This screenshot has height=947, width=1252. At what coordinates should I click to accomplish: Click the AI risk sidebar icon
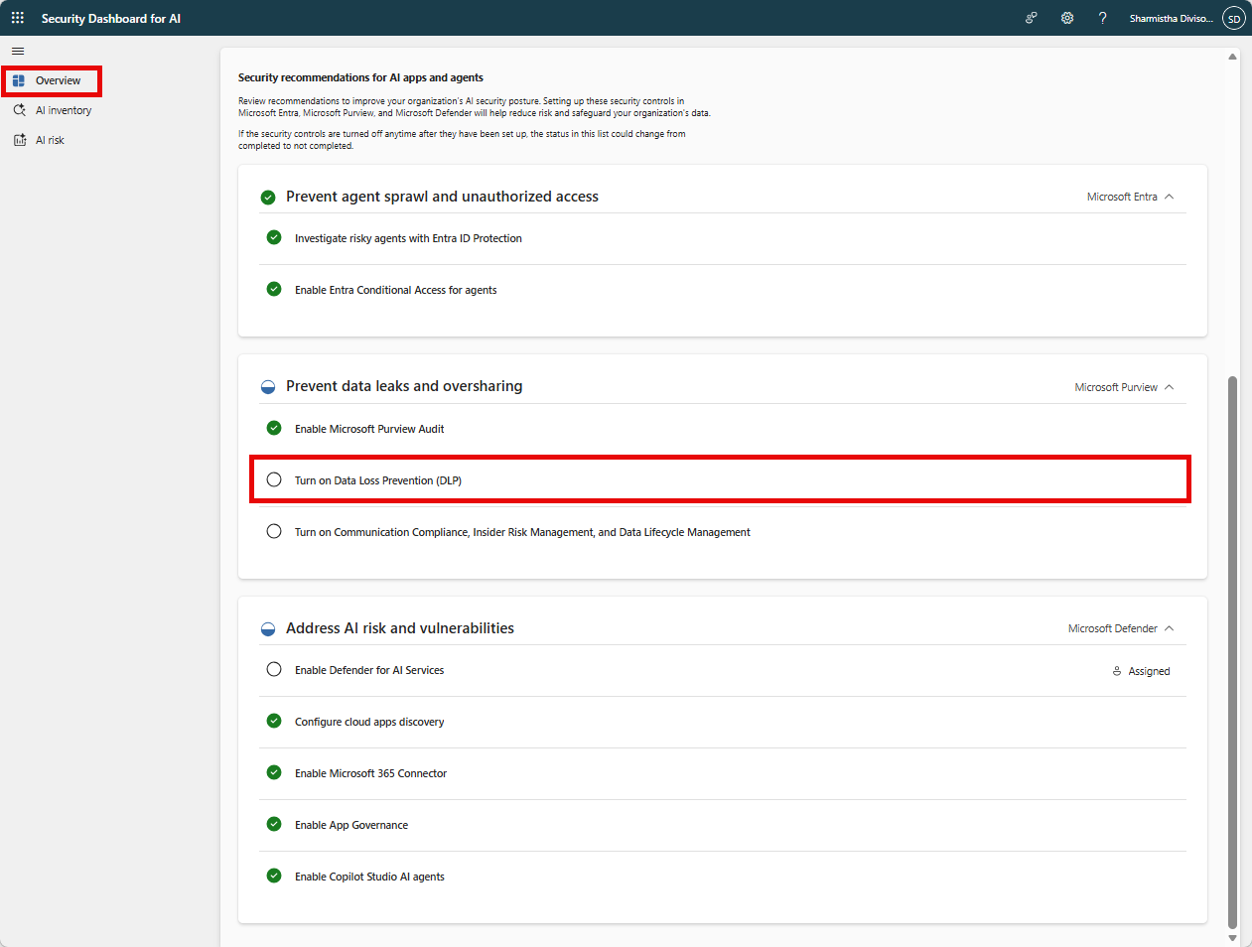click(x=19, y=140)
